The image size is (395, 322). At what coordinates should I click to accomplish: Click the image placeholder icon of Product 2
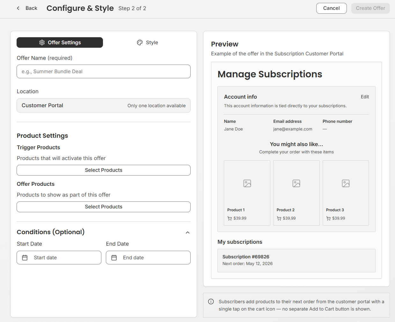click(296, 183)
